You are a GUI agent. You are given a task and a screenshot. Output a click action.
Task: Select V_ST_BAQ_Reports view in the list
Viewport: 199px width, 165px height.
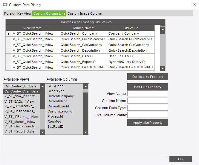tap(22, 96)
